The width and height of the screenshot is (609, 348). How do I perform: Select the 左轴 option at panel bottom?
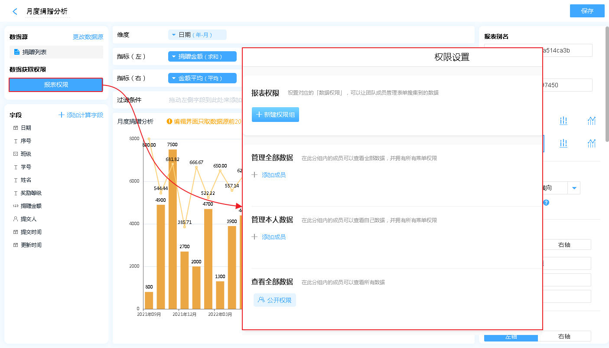click(511, 337)
